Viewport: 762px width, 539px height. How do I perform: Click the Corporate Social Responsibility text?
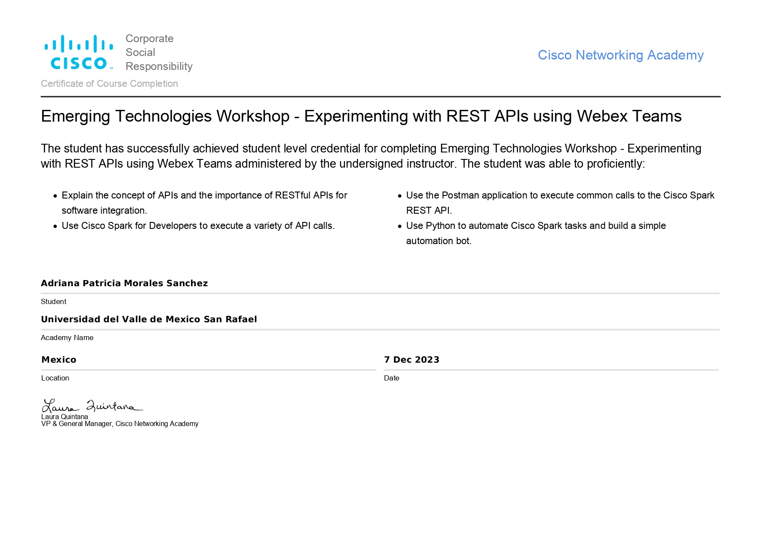click(x=159, y=53)
